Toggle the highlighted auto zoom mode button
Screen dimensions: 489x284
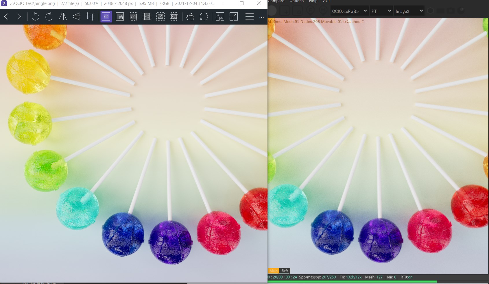click(x=106, y=17)
